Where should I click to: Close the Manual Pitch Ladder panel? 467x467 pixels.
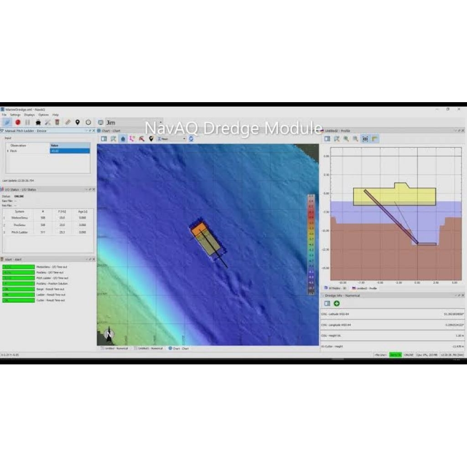tap(94, 131)
